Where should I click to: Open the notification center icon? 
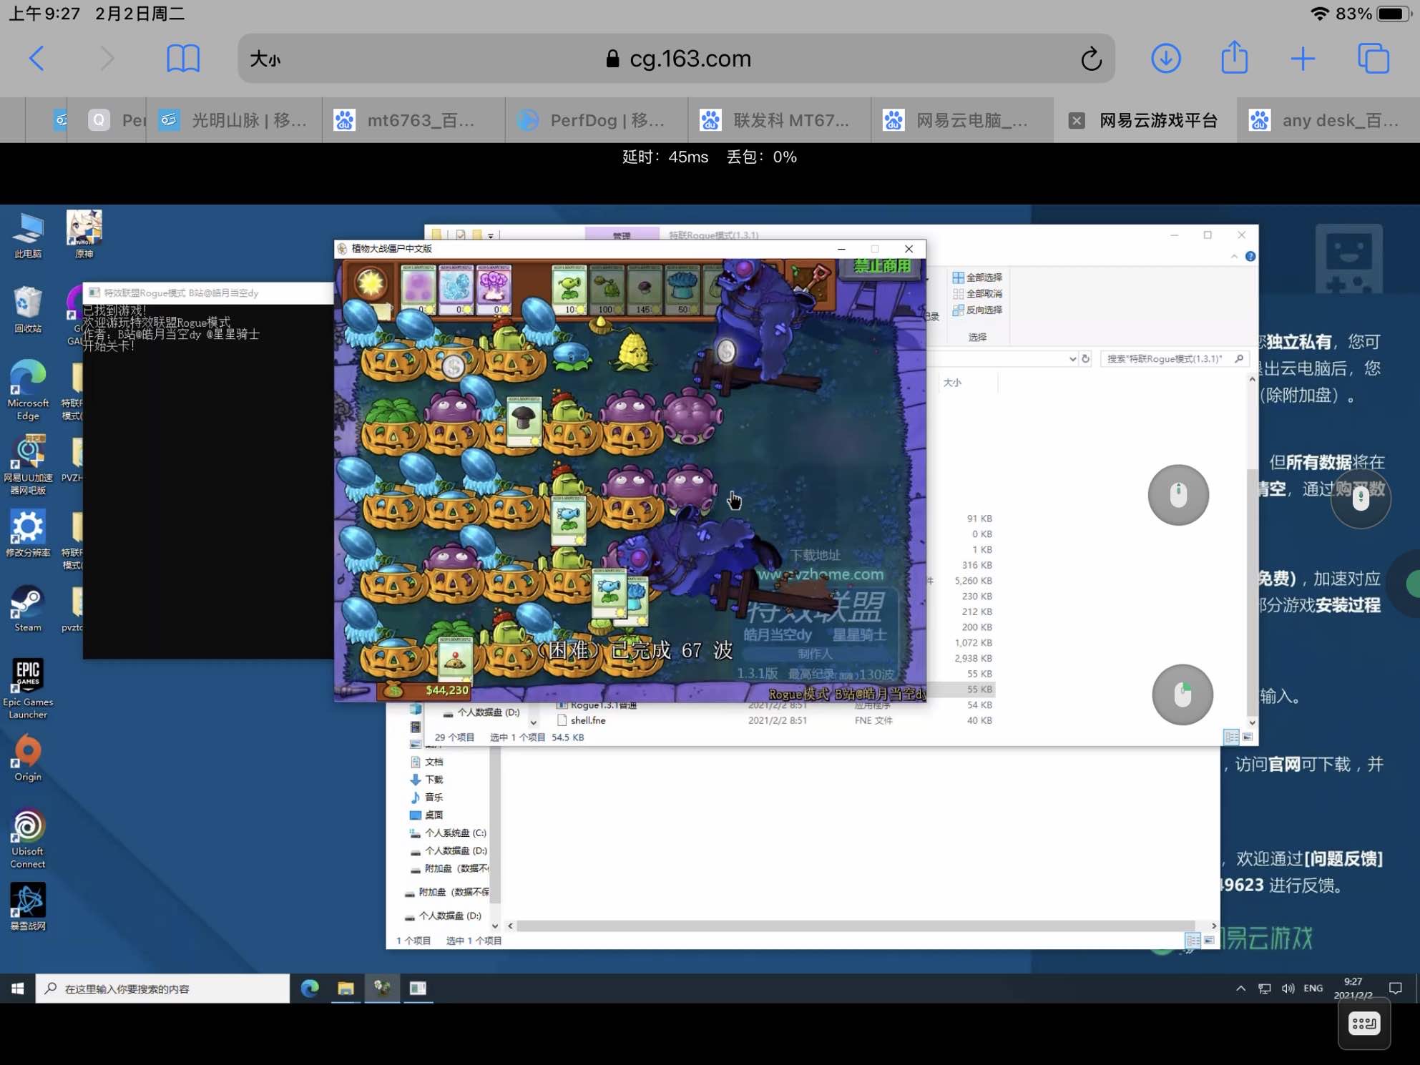click(1395, 988)
